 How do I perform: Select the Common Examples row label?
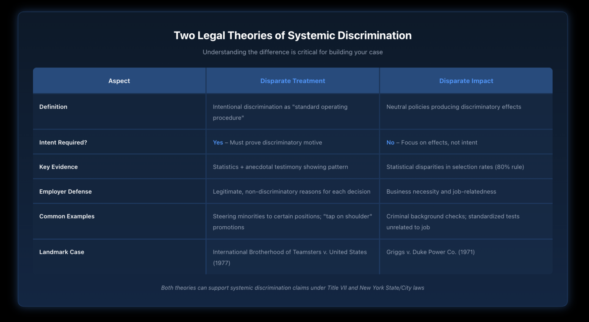[67, 216]
